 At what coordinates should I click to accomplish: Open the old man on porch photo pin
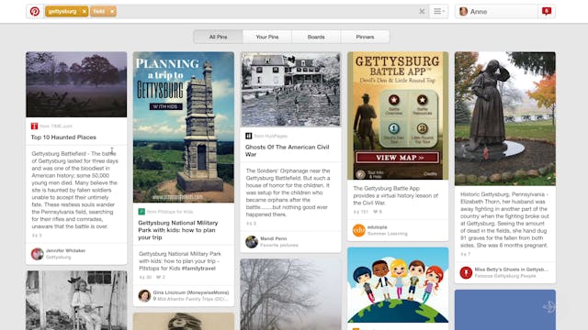click(x=76, y=301)
